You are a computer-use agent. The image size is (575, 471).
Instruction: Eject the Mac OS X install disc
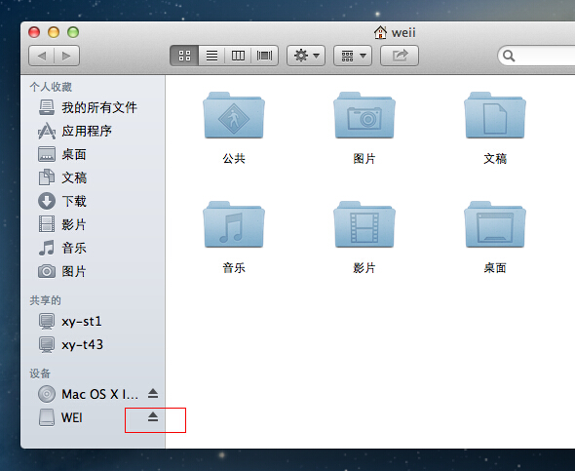point(153,394)
